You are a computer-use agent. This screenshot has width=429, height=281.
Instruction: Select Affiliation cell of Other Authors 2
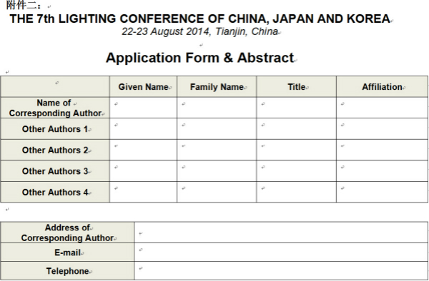[x=383, y=150]
